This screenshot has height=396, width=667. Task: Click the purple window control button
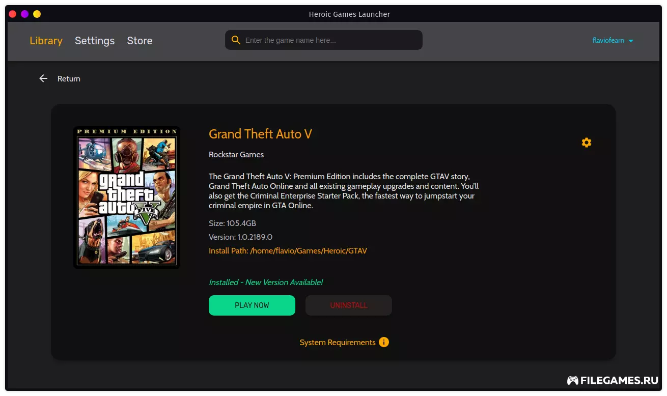click(x=24, y=14)
